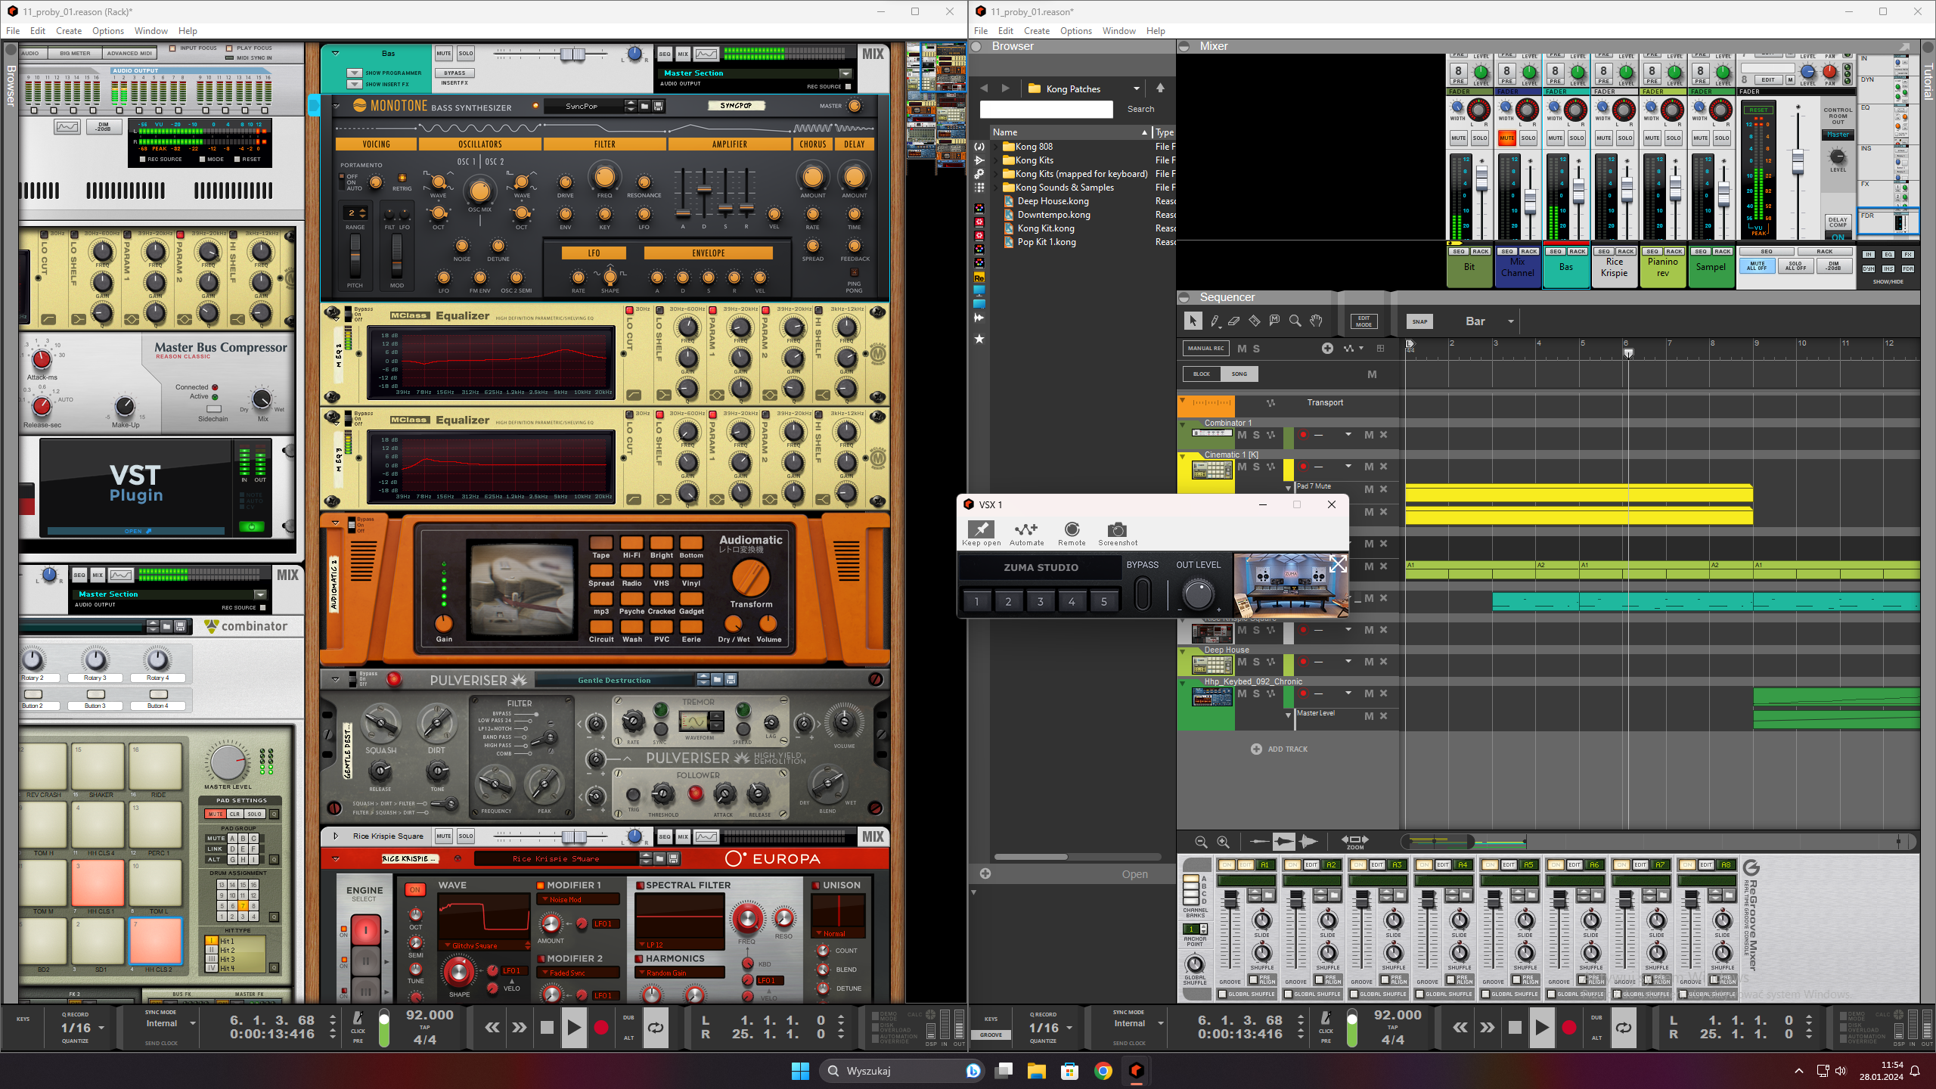Collapse the Hhp_Keybed_092_Chronic track
This screenshot has width=1936, height=1089.
click(1183, 682)
